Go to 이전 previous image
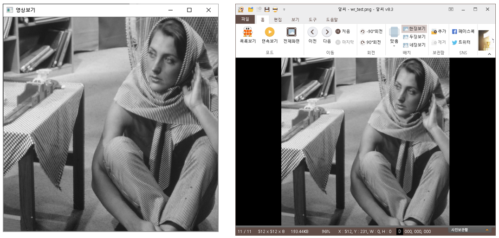The height and width of the screenshot is (238, 499). point(312,35)
